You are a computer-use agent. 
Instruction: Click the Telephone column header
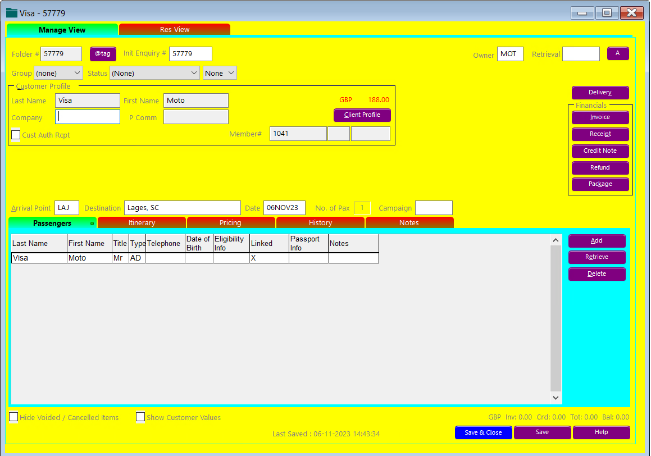[x=165, y=244]
